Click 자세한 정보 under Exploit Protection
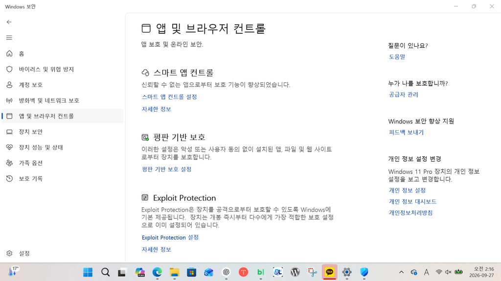Screen dimensions: 501x281 [156, 249]
